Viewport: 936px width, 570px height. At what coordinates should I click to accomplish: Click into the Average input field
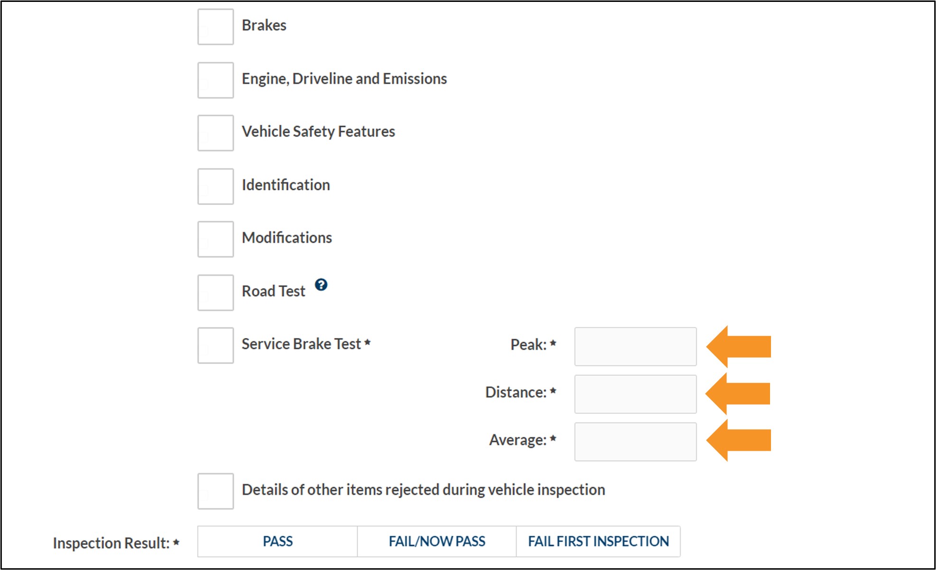pos(635,442)
